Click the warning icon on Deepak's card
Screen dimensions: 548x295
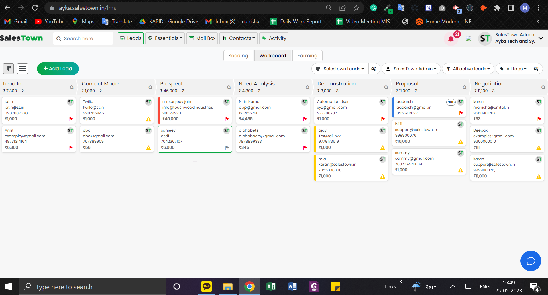pyautogui.click(x=539, y=148)
